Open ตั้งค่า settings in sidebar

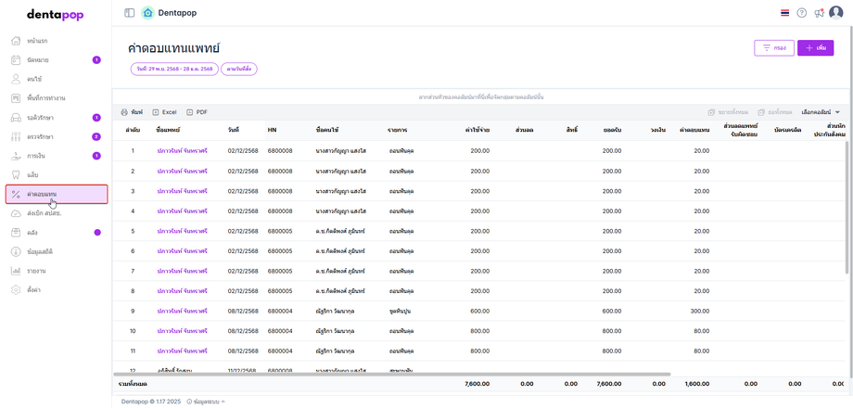33,290
